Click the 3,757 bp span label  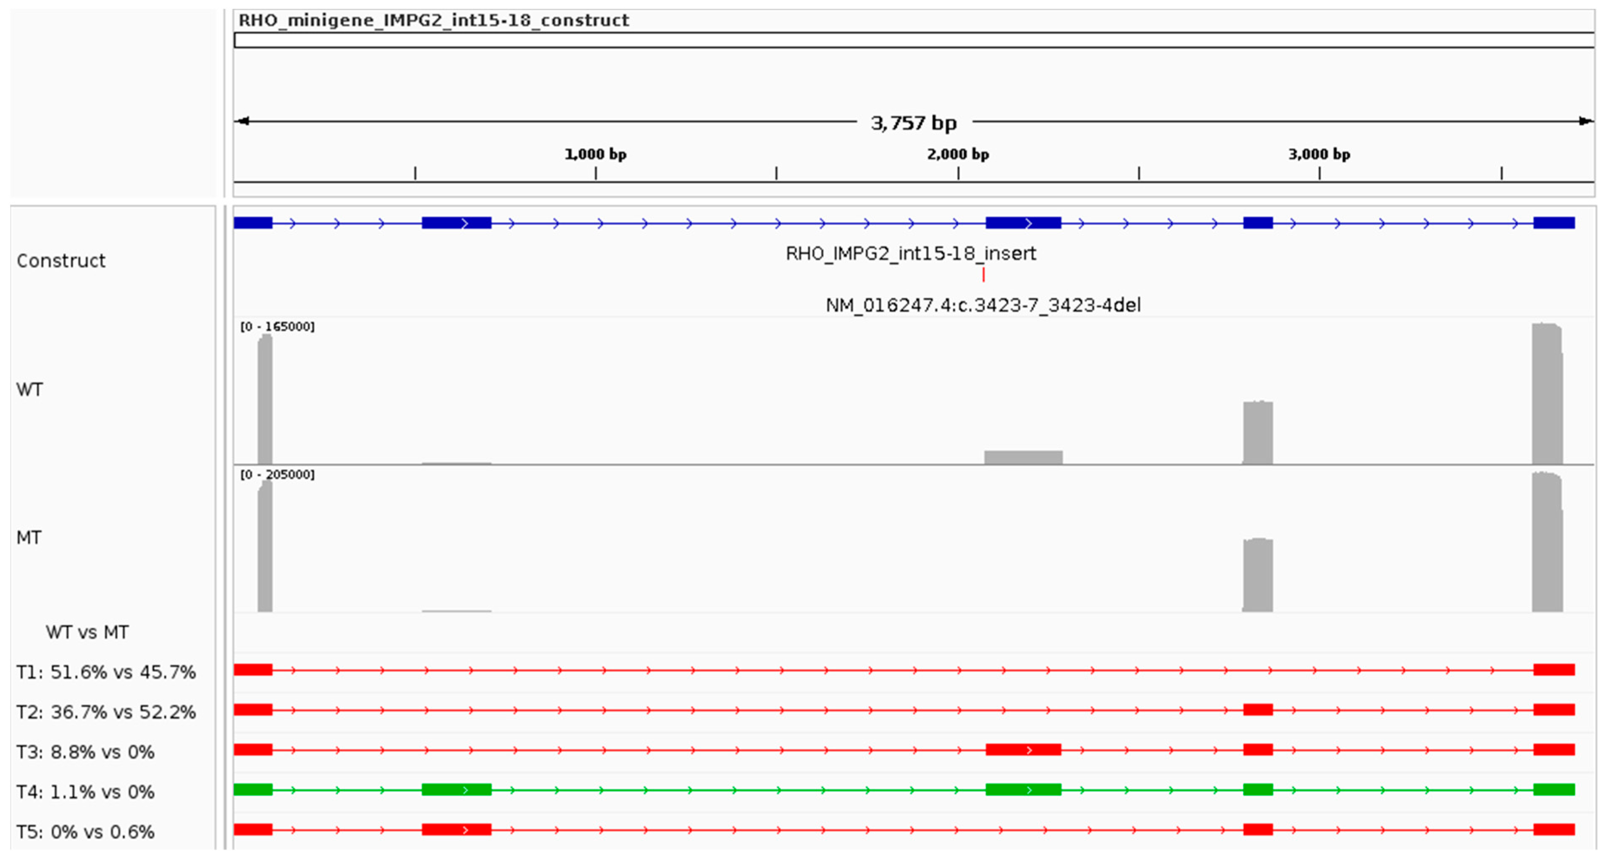click(913, 123)
